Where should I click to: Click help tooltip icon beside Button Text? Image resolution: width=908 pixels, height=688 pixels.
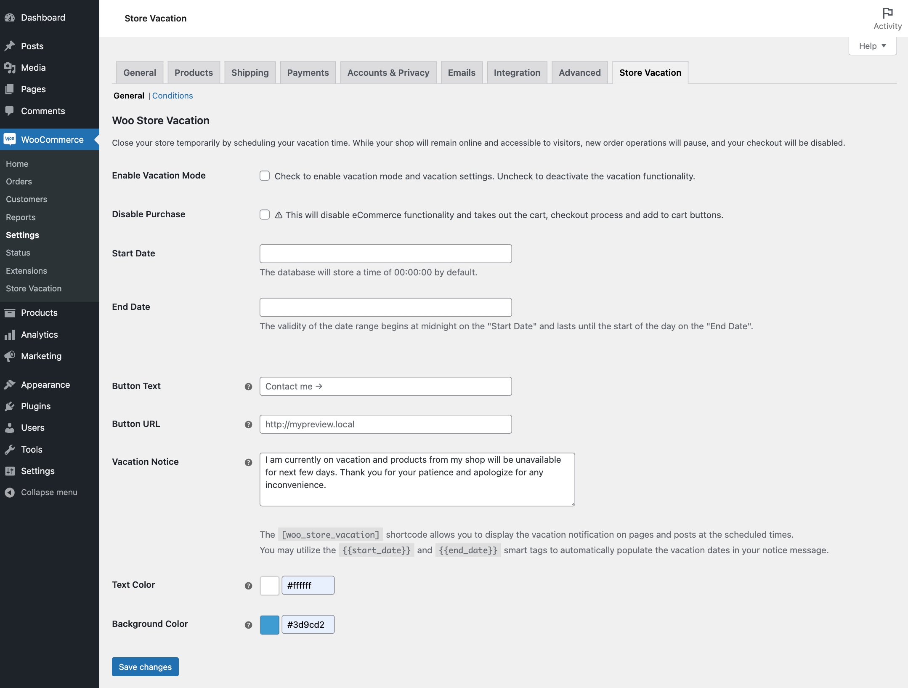248,387
